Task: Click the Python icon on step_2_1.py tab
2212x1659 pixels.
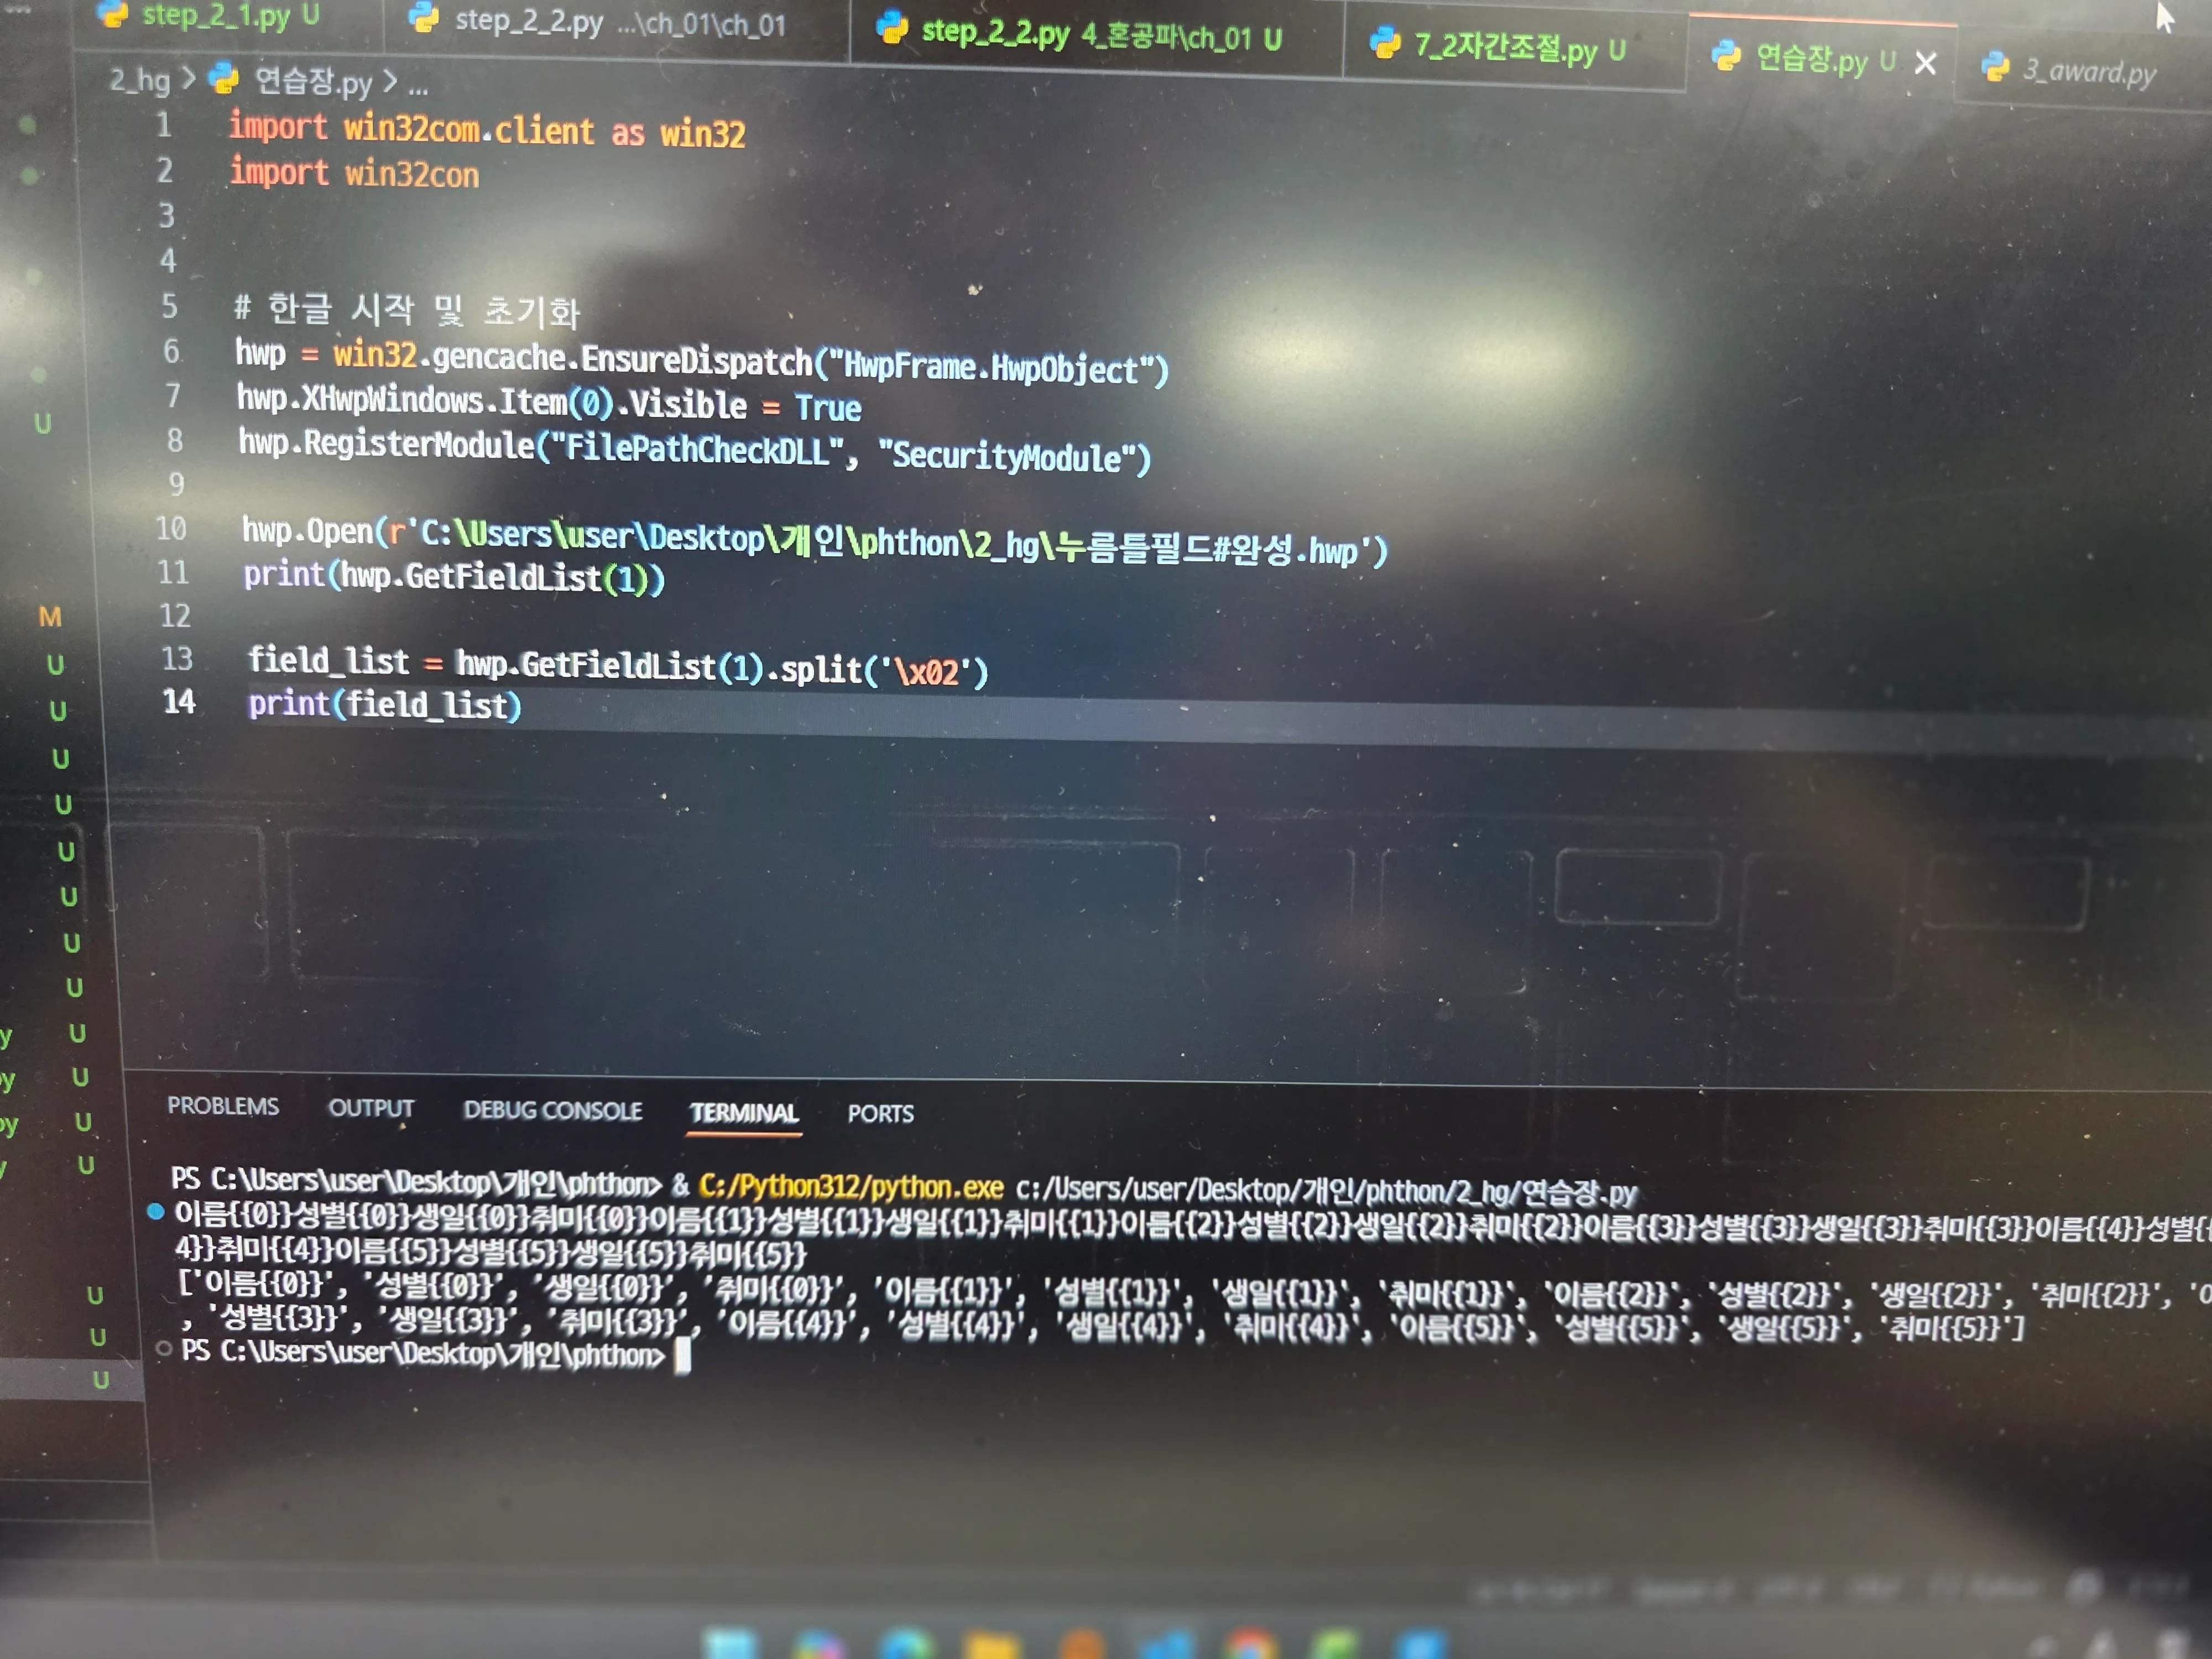Action: click(x=113, y=13)
